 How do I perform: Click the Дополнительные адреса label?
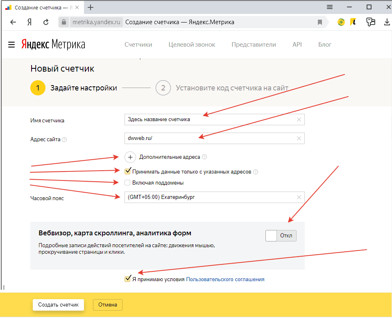170,157
